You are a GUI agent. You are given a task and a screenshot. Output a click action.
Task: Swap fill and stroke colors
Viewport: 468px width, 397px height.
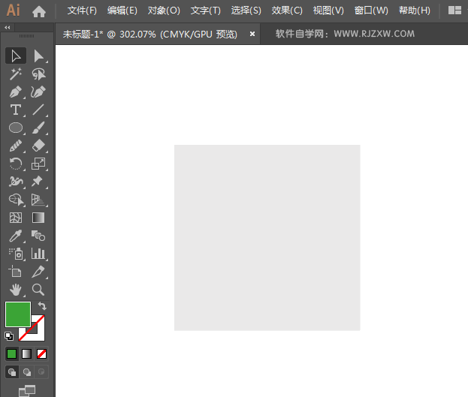click(42, 306)
